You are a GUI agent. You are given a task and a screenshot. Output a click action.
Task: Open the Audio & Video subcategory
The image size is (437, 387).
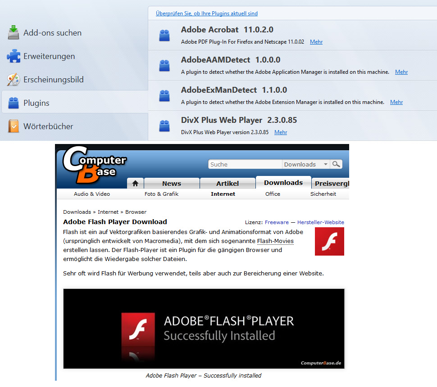(92, 194)
